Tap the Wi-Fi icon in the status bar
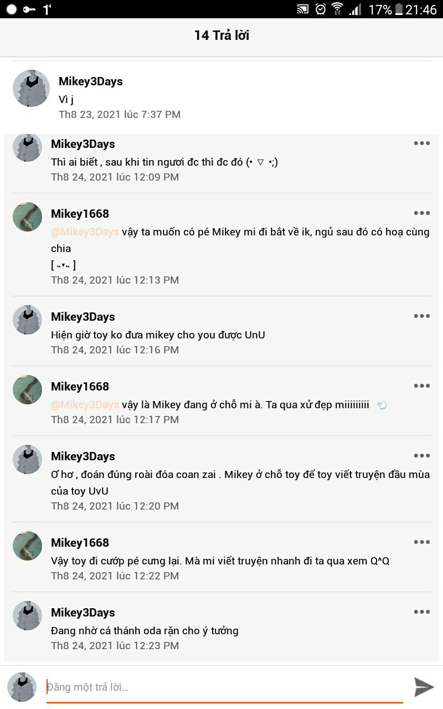This screenshot has height=709, width=443. (x=337, y=9)
